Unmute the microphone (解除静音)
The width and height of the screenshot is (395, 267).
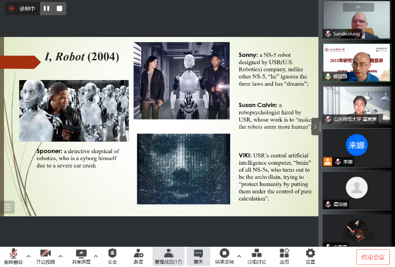[13, 256]
